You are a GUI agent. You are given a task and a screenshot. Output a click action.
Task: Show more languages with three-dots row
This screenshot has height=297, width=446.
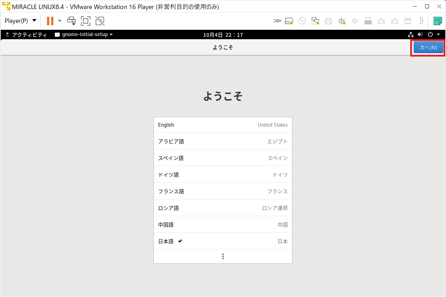pos(223,256)
